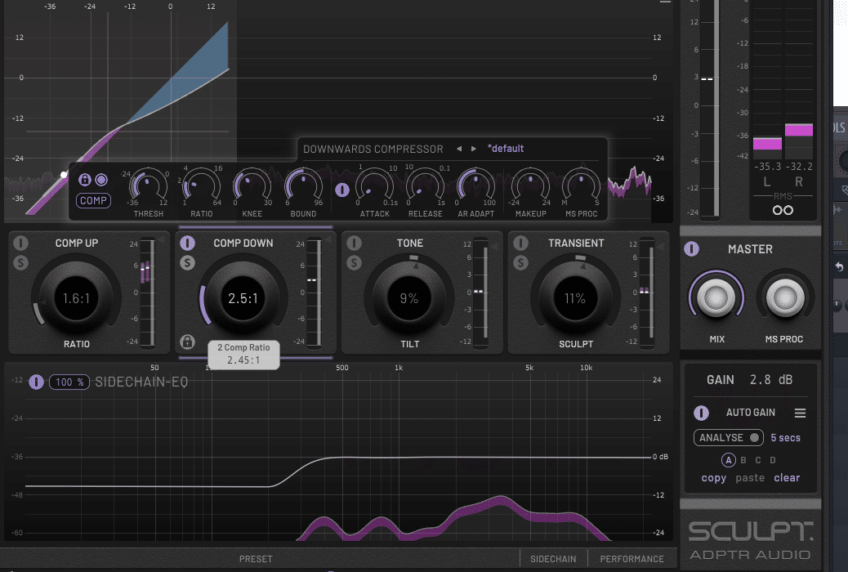The image size is (848, 572).
Task: Click the circle record icon beside the lock
Action: pos(101,180)
